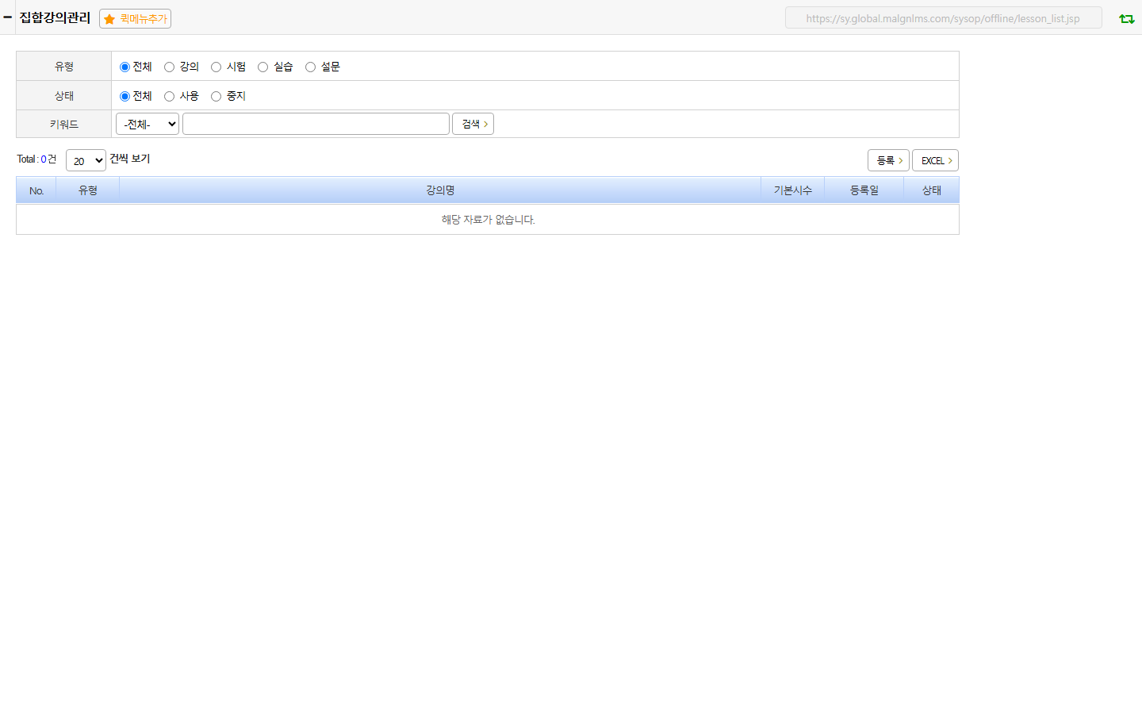The image size is (1142, 714).
Task: Select the 중지 status radio button
Action: [x=216, y=97]
